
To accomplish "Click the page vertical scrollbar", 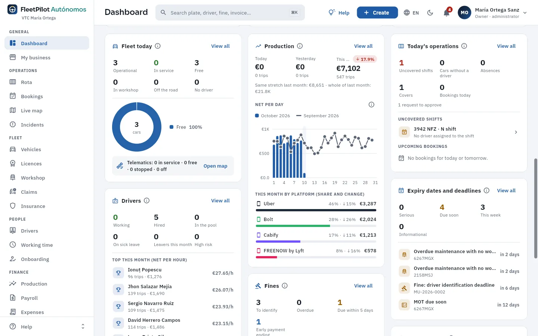I will [x=536, y=208].
